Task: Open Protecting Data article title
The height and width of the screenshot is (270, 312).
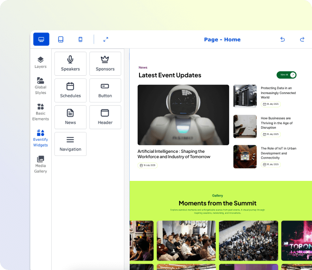Action: (278, 93)
